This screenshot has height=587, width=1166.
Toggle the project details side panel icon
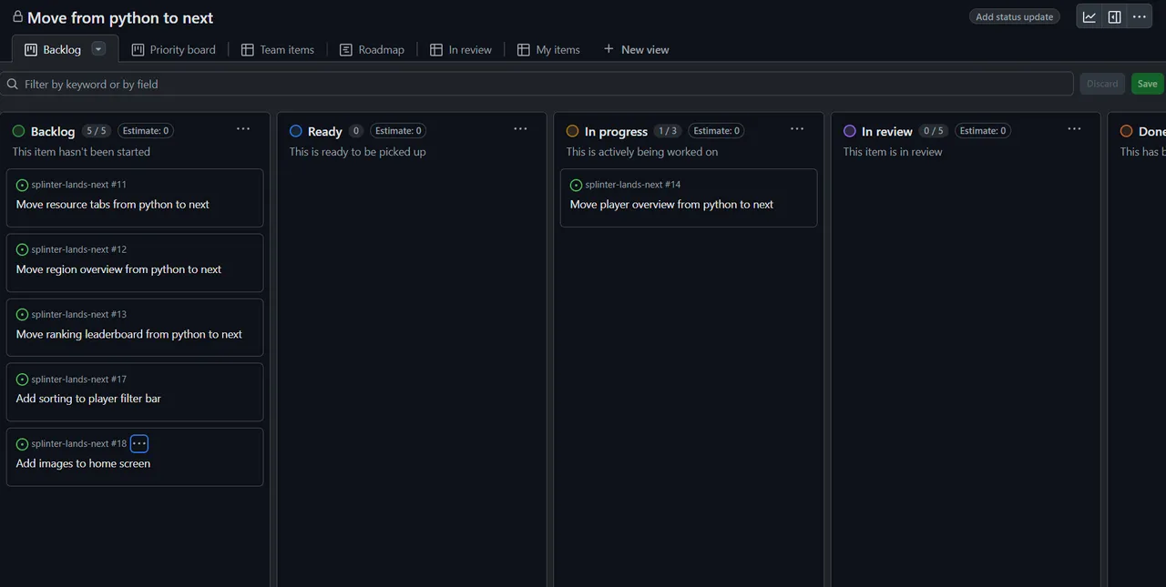1114,16
